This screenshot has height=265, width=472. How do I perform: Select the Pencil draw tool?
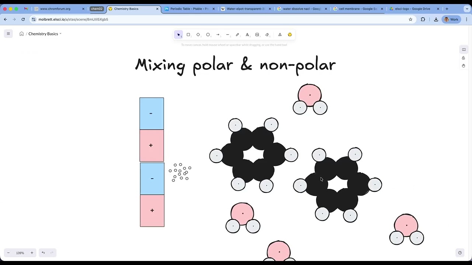coord(237,35)
